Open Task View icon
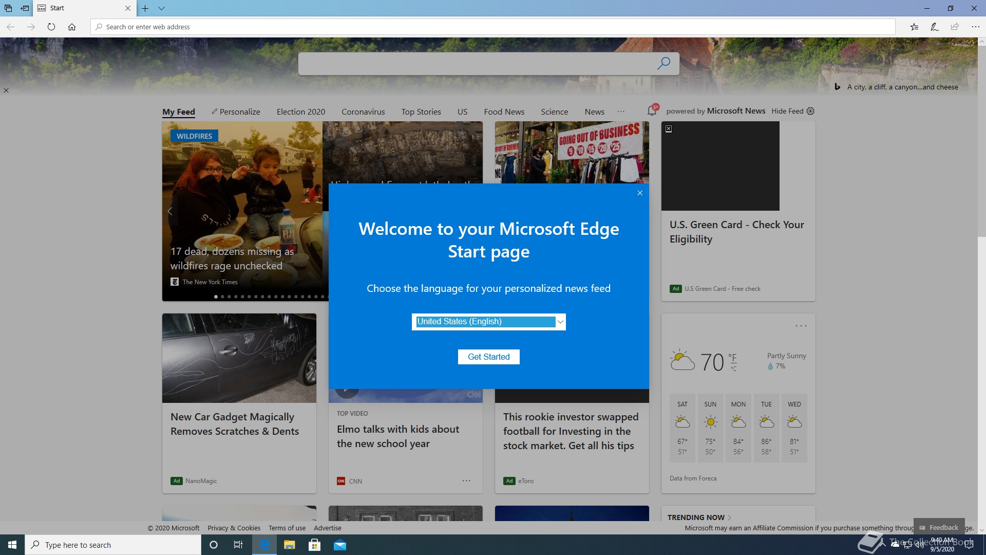 pyautogui.click(x=238, y=545)
